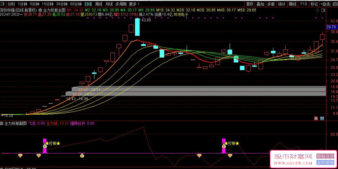Switch to 60分钟 period
The image size is (338, 169).
76,4
